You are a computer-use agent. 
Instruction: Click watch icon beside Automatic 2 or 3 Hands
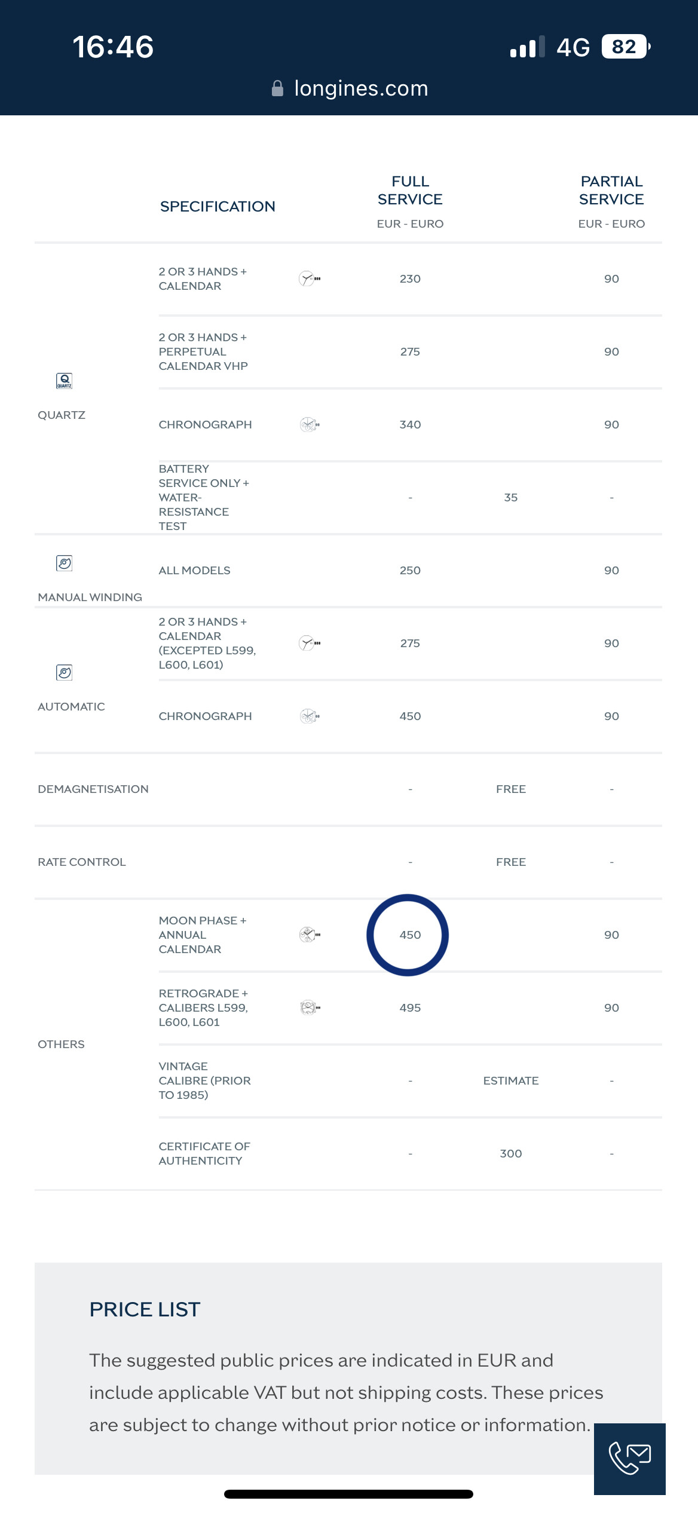point(309,643)
